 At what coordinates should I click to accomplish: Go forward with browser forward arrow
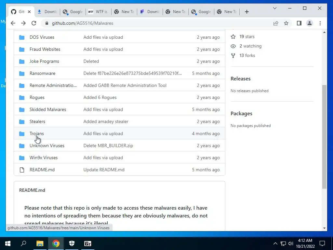pyautogui.click(x=23, y=23)
